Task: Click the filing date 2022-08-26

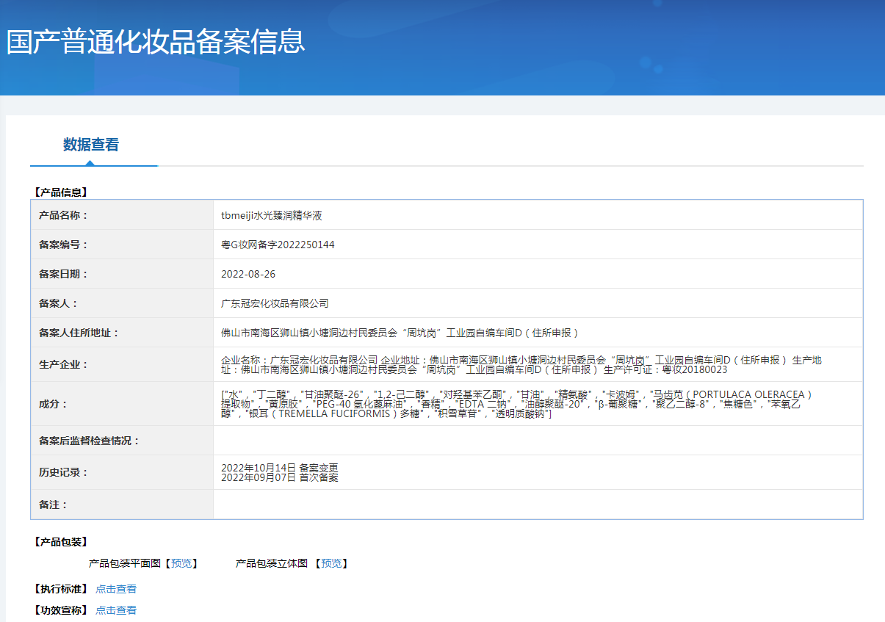Action: click(248, 274)
